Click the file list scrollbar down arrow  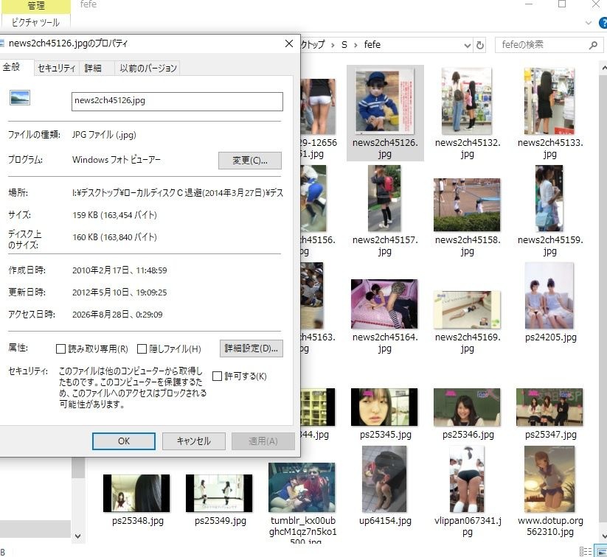pyautogui.click(x=603, y=536)
